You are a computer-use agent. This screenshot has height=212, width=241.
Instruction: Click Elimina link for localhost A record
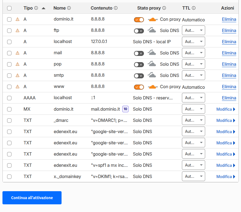[x=229, y=42]
